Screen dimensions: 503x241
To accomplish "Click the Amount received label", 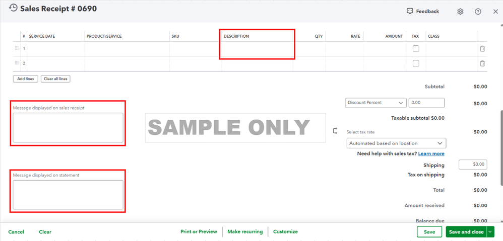I will point(424,205).
